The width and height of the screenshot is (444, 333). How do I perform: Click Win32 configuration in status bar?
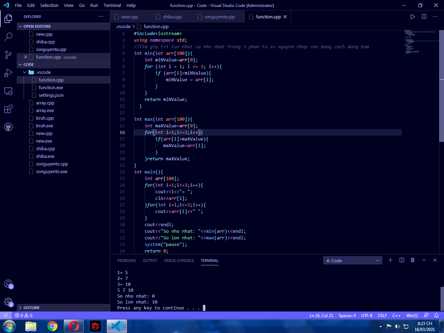click(x=412, y=315)
